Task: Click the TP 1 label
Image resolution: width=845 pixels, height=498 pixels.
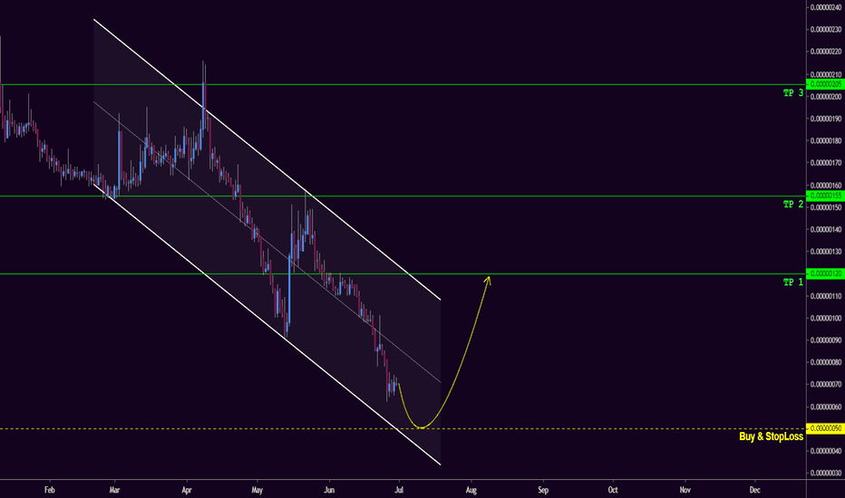Action: [792, 283]
